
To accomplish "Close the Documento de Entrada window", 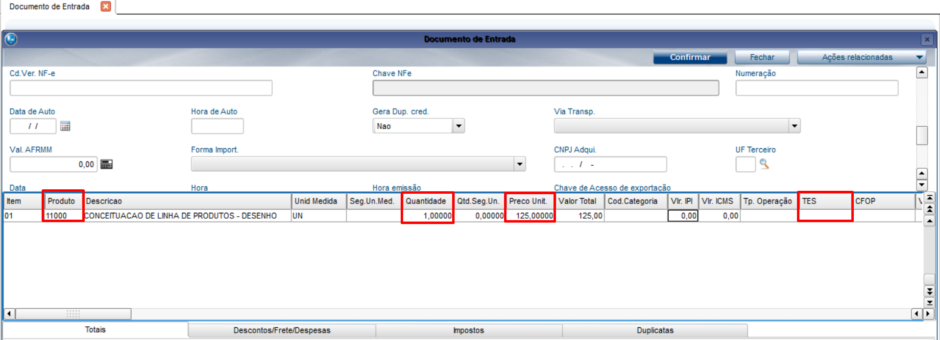I will point(927,39).
